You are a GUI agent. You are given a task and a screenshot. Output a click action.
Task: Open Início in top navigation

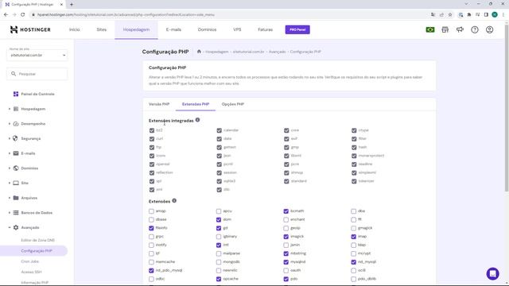click(74, 29)
